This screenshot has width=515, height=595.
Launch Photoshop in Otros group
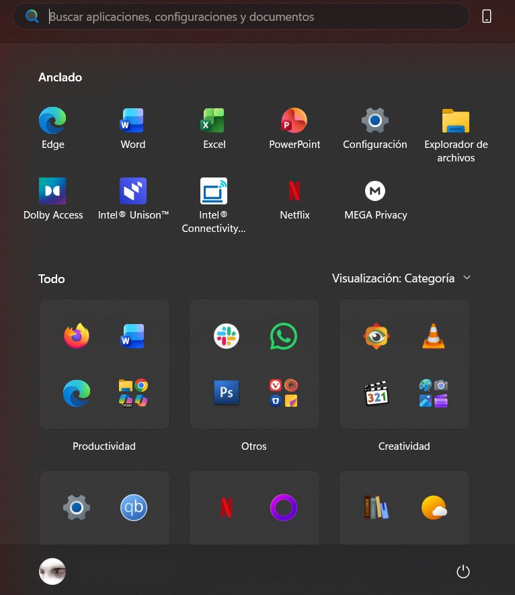click(226, 393)
